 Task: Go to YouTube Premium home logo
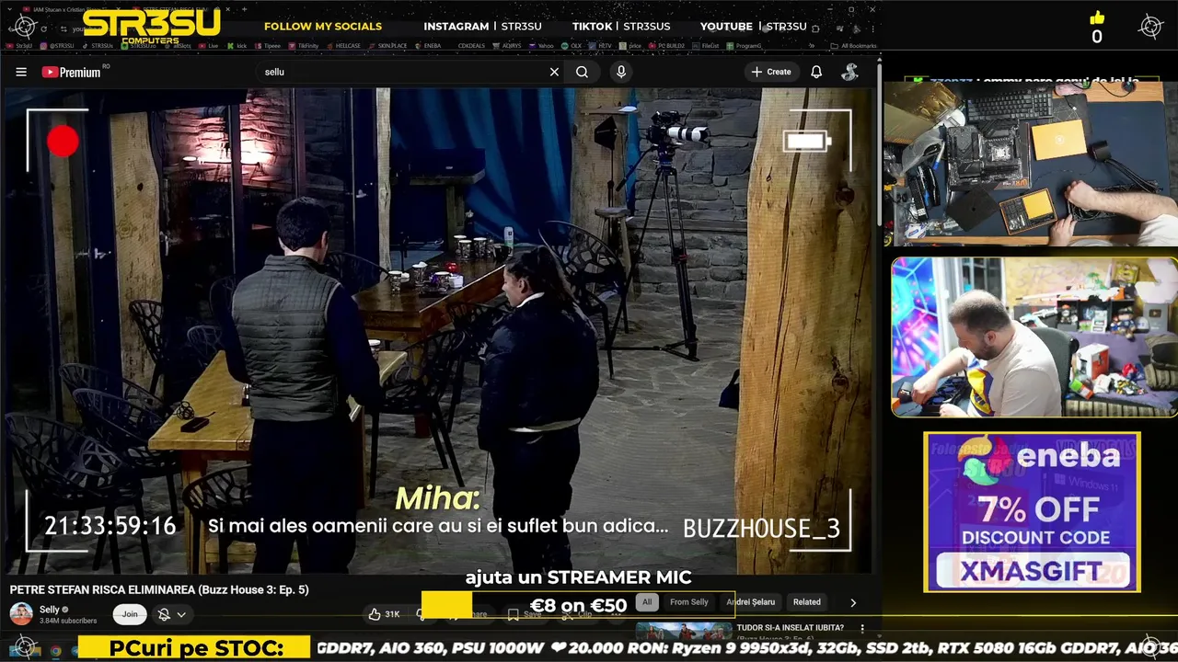tap(72, 72)
